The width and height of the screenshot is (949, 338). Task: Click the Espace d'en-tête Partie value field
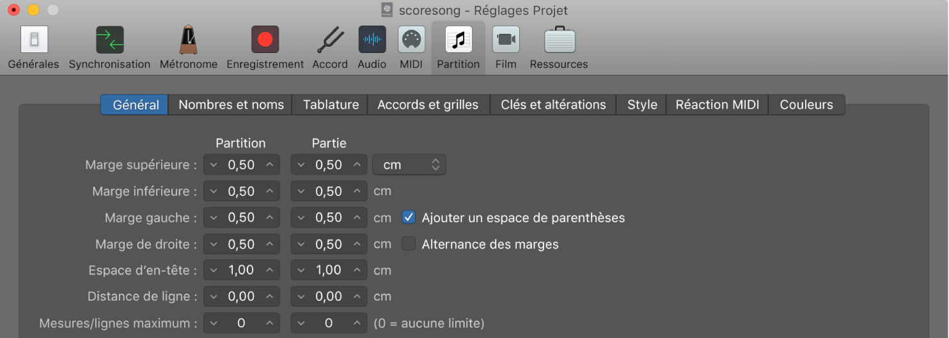tap(329, 270)
